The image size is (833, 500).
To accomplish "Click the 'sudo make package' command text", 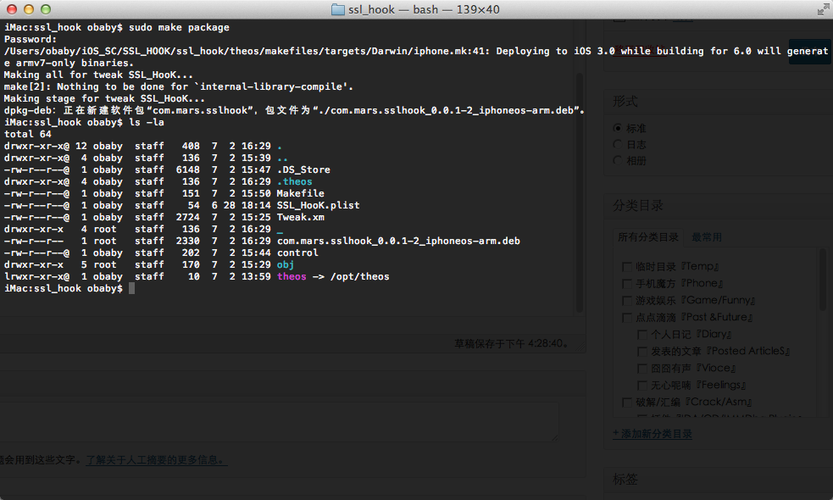I will coord(179,28).
